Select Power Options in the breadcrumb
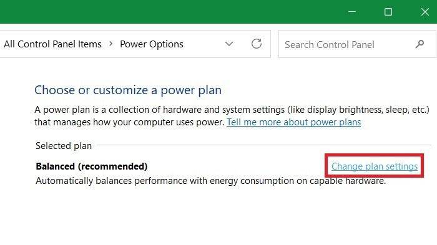437x245 pixels. [152, 44]
